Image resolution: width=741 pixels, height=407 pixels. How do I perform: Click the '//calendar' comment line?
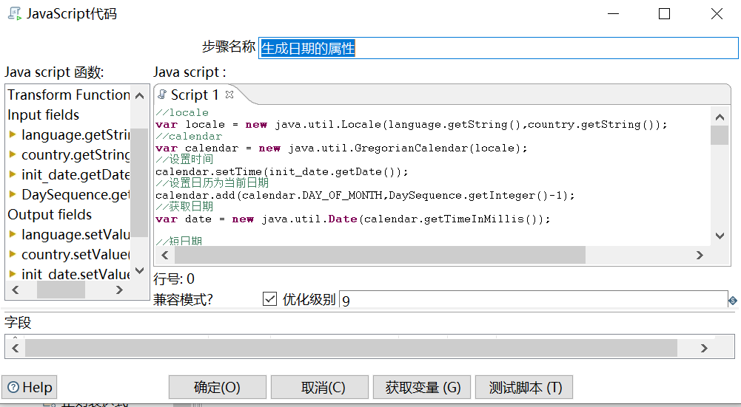click(x=189, y=137)
